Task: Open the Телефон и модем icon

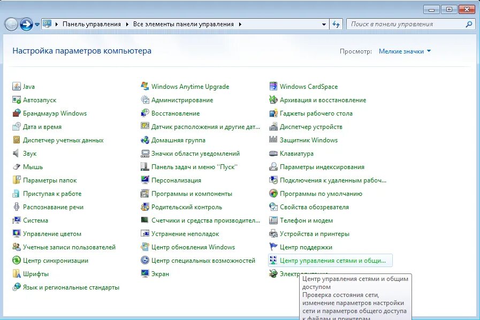Action: (x=273, y=220)
